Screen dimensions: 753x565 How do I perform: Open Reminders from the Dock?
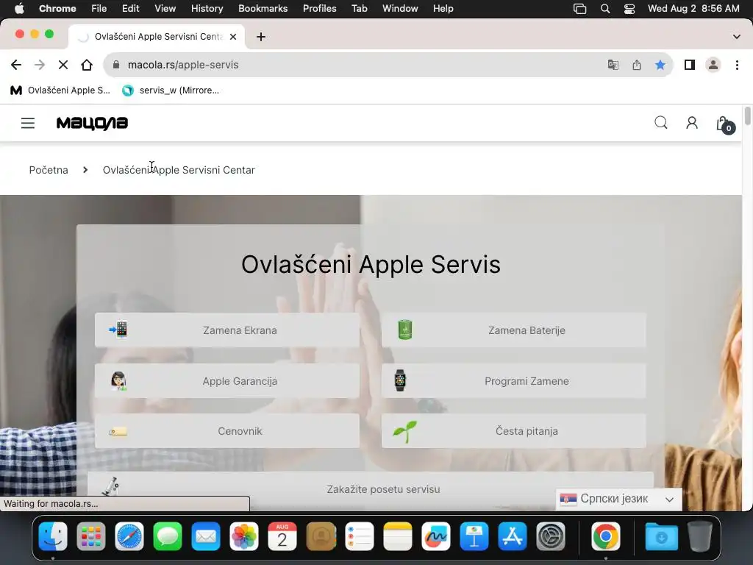click(x=359, y=536)
